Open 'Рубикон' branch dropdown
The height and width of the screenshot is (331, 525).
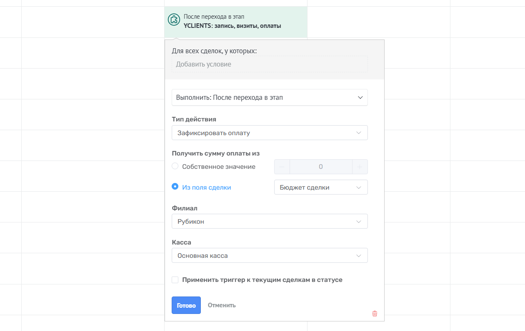point(270,221)
